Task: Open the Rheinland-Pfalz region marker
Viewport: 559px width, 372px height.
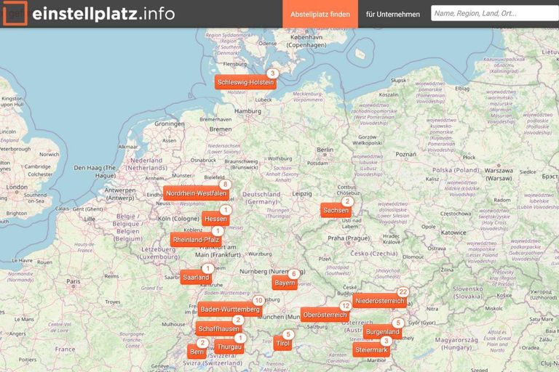Action: pos(196,240)
